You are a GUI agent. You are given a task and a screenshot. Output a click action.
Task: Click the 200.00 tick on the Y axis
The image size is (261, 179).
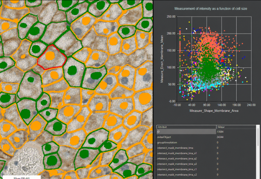(x=171, y=34)
